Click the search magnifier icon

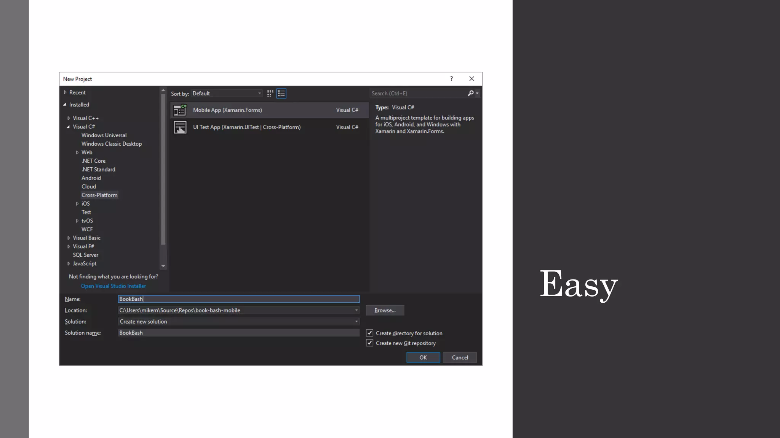pyautogui.click(x=470, y=94)
